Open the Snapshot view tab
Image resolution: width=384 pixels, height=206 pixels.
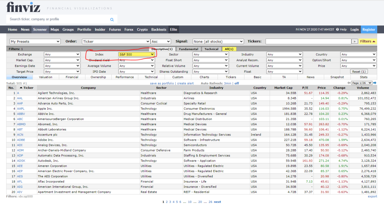click(x=337, y=77)
